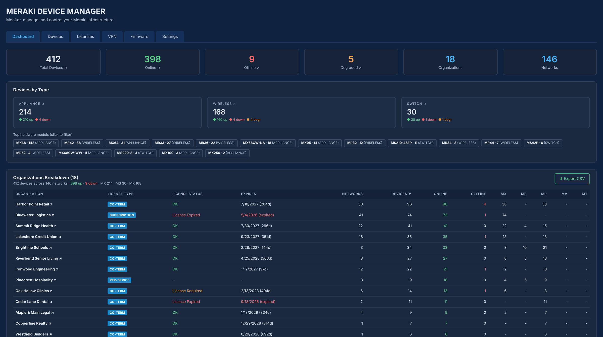603x337 pixels.
Task: Filter by MX64 appliance model chip
Action: [127, 143]
